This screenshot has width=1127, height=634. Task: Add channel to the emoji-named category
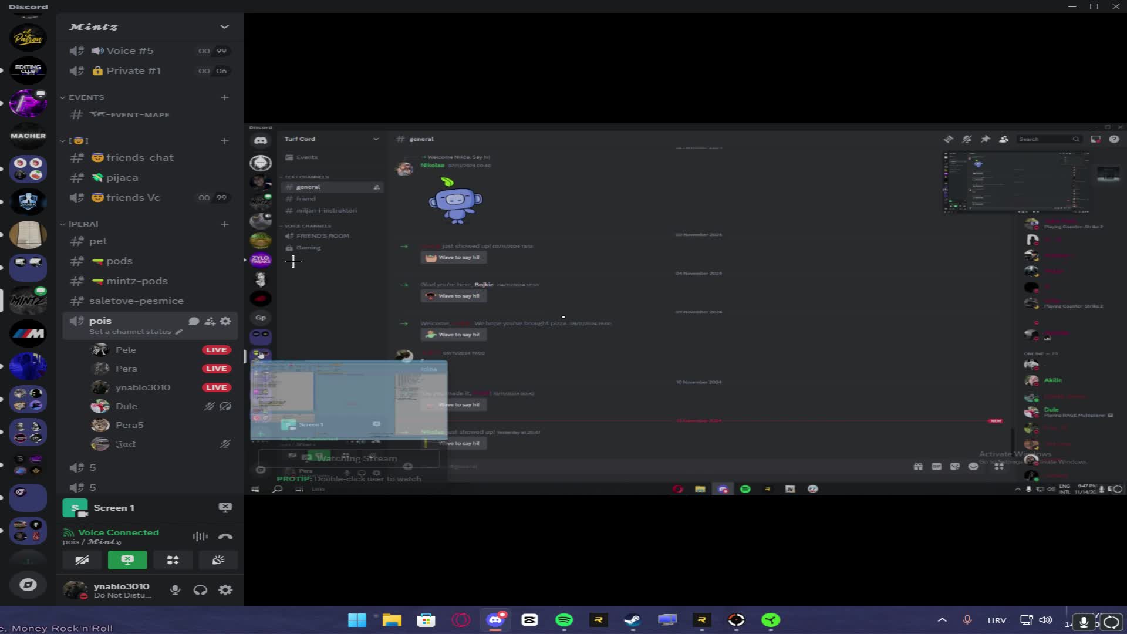224,141
